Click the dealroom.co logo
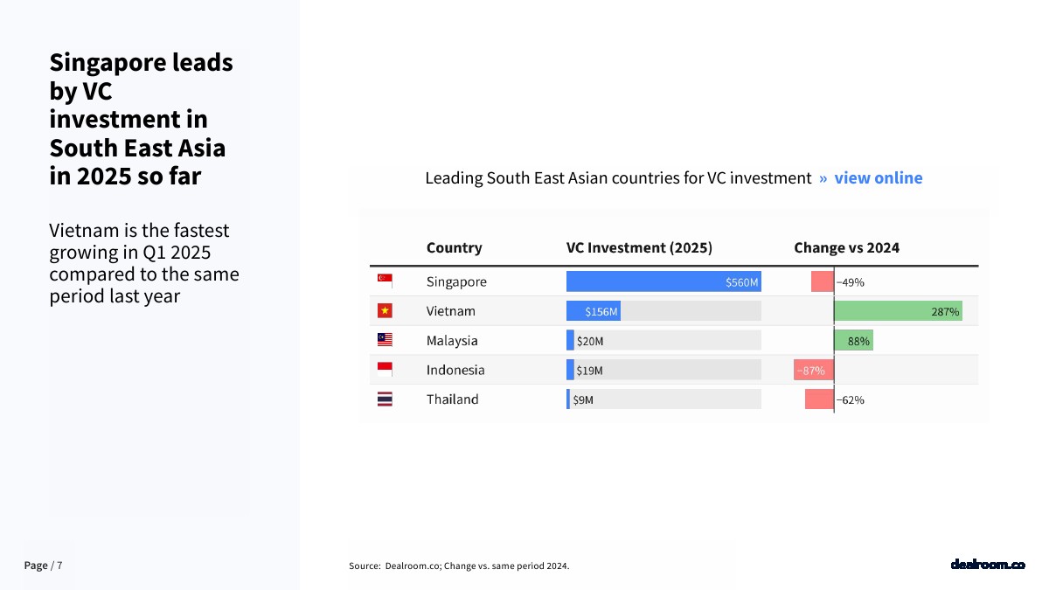Screen dimensions: 1049x590 click(x=987, y=565)
